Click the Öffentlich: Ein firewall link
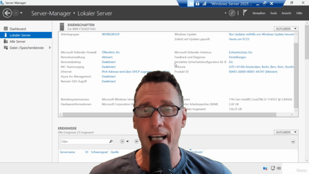309x174 pixels. coord(111,52)
